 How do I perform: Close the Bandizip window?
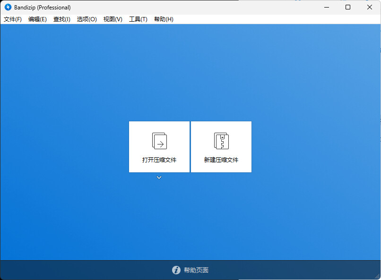pyautogui.click(x=370, y=7)
